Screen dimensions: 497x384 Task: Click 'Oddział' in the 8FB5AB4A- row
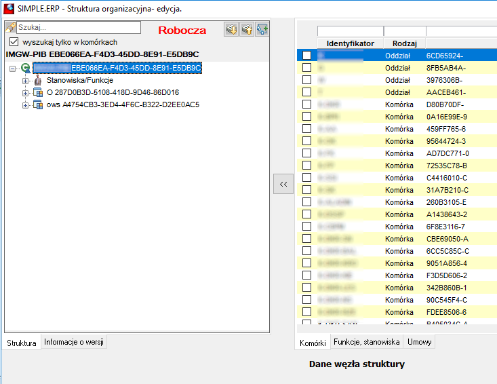point(397,68)
